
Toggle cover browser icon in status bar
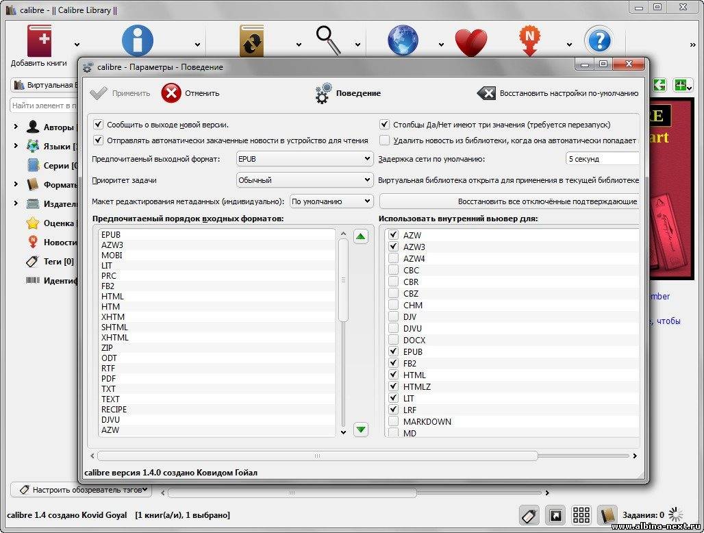click(x=555, y=515)
